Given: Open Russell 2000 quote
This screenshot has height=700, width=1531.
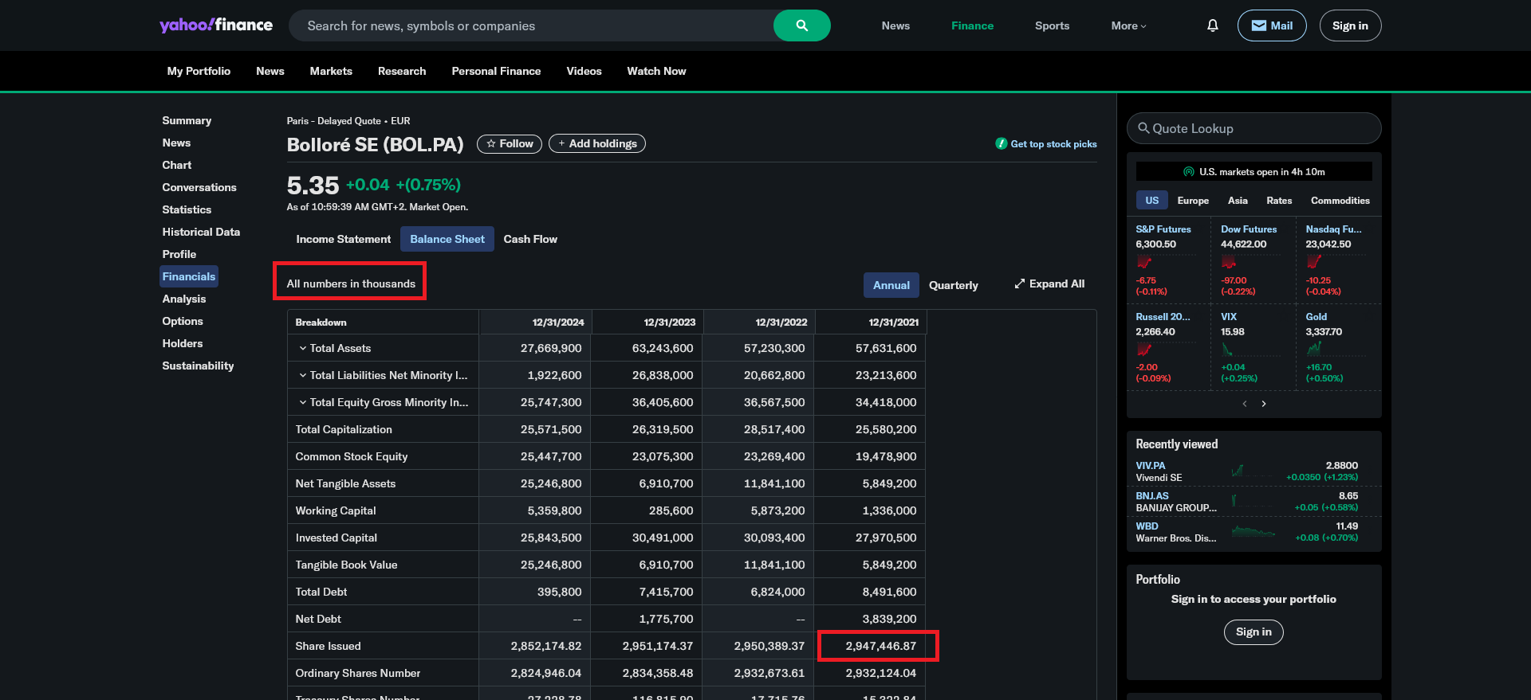Looking at the screenshot, I should [1163, 317].
